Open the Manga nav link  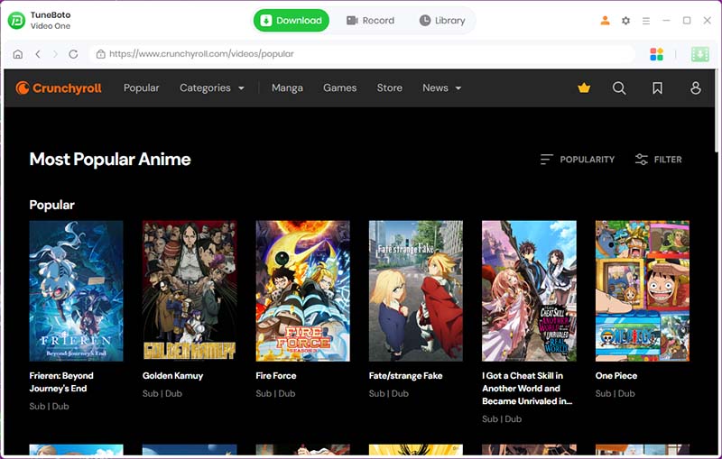click(x=287, y=87)
